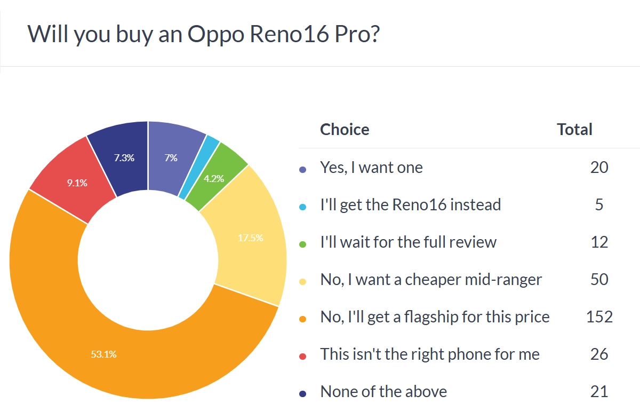Click the 'Total' column header
This screenshot has width=640, height=411.
pyautogui.click(x=575, y=130)
